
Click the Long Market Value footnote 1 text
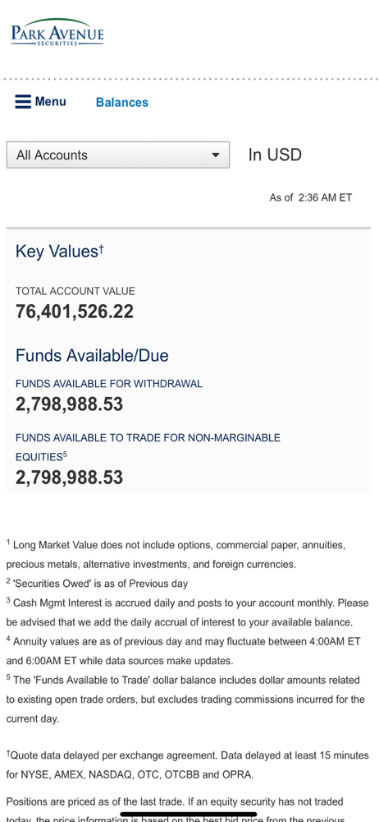tap(176, 555)
